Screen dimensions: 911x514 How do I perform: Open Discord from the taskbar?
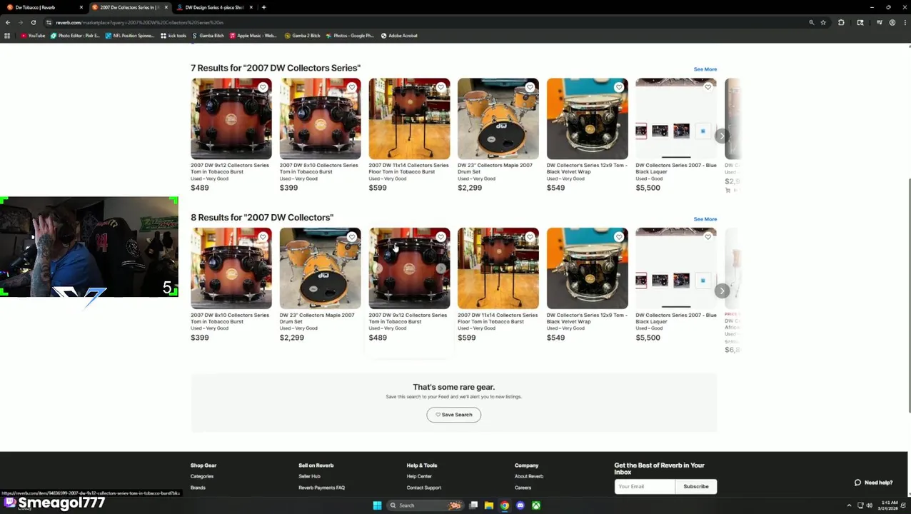(x=520, y=505)
